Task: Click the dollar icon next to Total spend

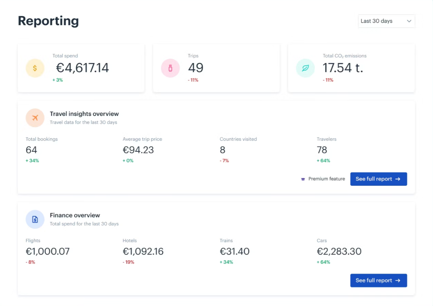Action: coord(35,68)
